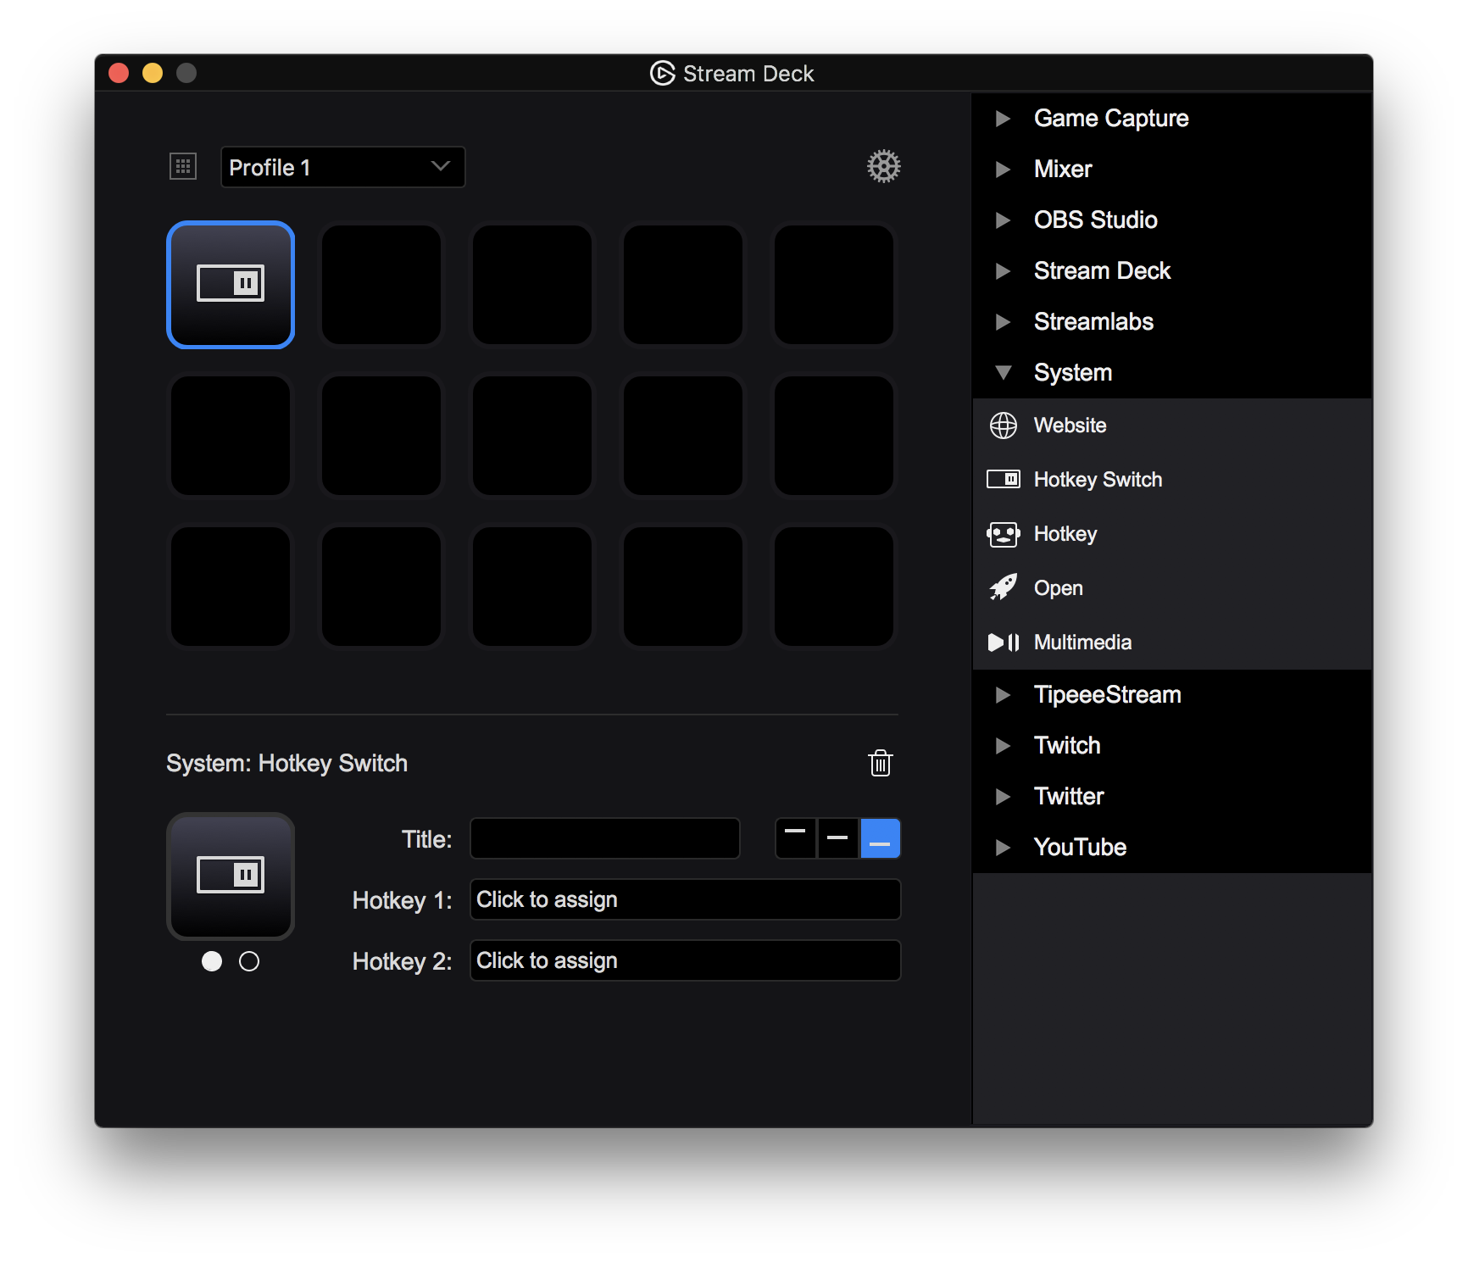Expand the Game Capture category

point(1003,119)
